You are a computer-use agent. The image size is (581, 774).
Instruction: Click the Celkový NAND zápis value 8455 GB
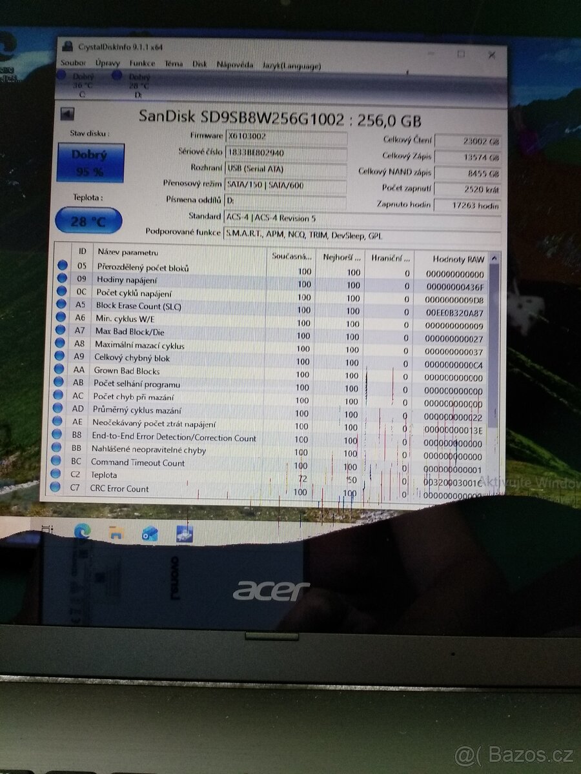pos(468,173)
